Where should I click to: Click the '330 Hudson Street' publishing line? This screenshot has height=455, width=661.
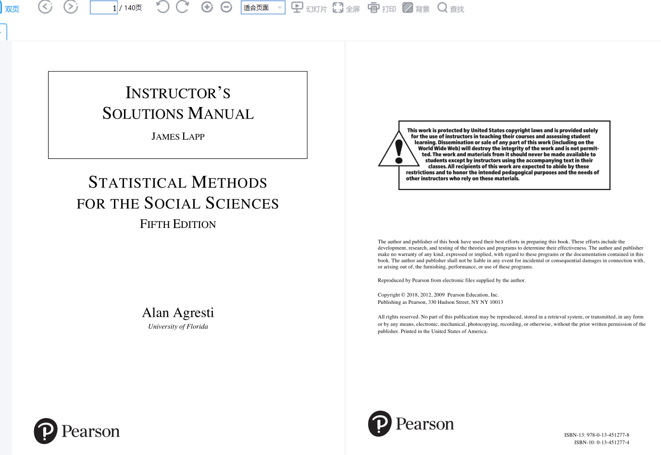(x=440, y=302)
